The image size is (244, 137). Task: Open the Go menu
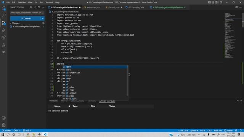coord(36,2)
